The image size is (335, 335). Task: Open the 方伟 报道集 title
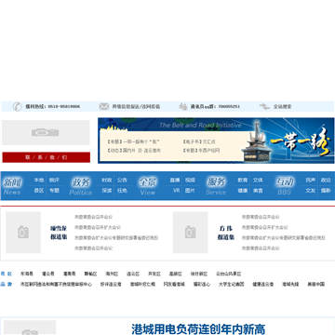point(226,233)
